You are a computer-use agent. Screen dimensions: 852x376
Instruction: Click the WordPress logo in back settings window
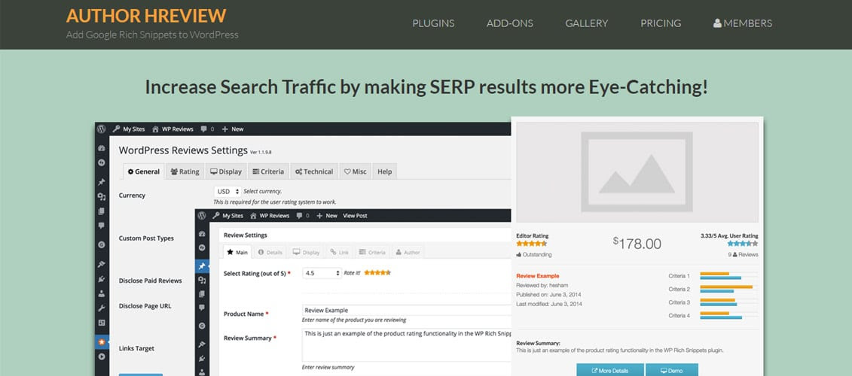[101, 129]
